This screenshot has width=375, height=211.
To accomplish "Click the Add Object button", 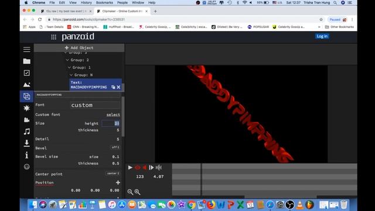I will [x=79, y=47].
